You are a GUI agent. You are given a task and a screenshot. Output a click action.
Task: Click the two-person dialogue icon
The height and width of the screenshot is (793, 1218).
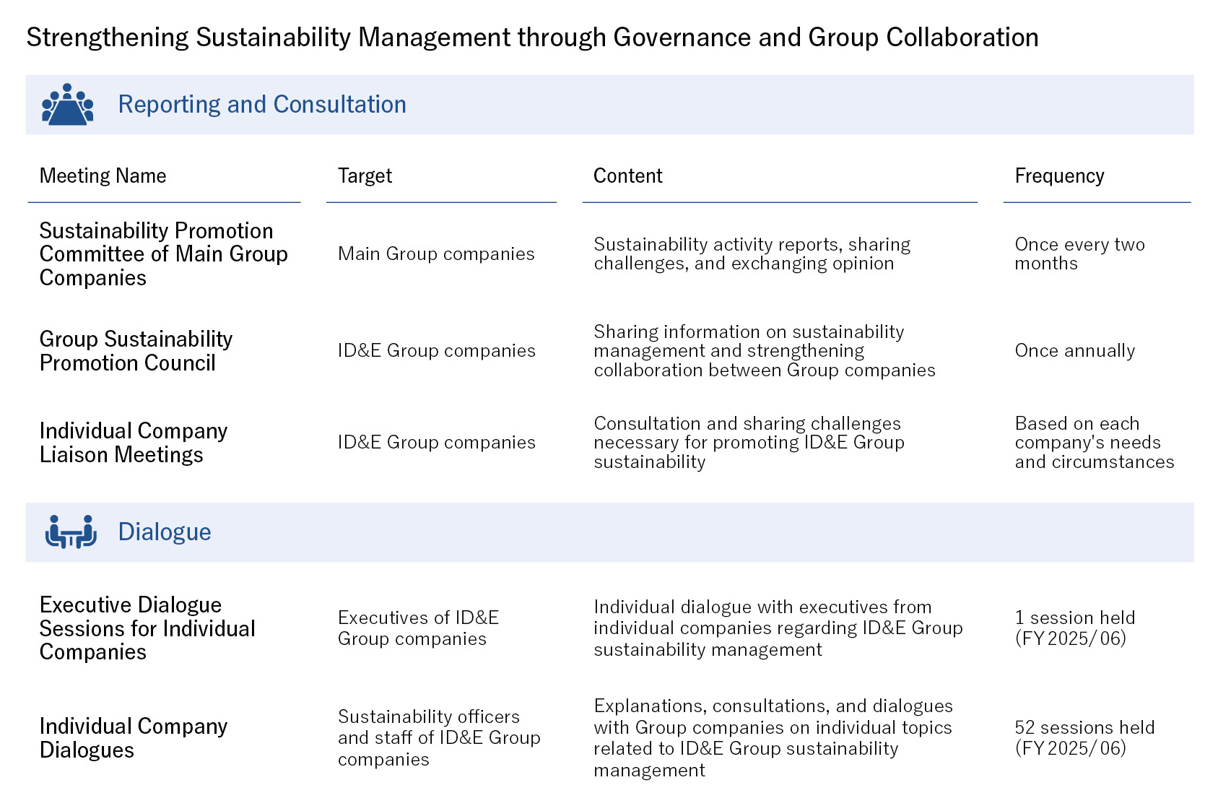(x=71, y=532)
